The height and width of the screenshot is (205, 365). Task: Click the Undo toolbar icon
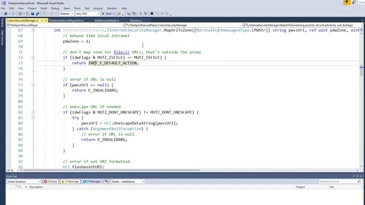pyautogui.click(x=44, y=14)
